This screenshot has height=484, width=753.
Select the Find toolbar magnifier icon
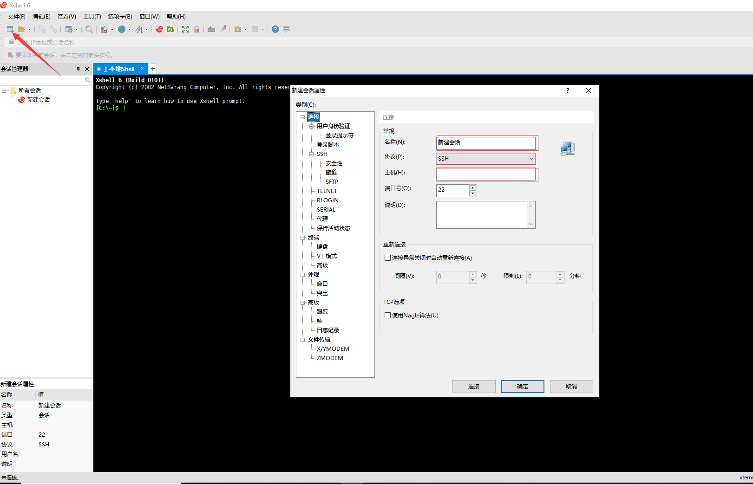(89, 29)
